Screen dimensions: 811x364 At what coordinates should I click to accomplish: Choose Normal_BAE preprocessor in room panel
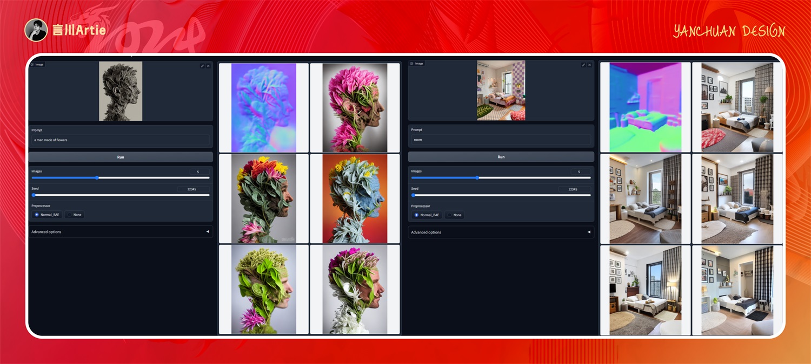427,215
